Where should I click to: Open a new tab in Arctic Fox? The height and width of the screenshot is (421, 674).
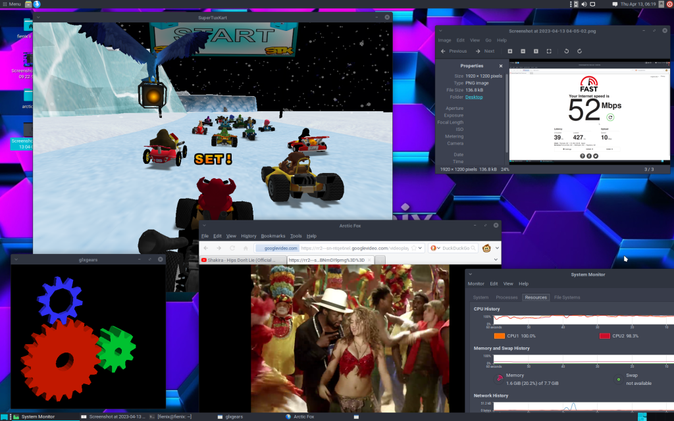380,260
